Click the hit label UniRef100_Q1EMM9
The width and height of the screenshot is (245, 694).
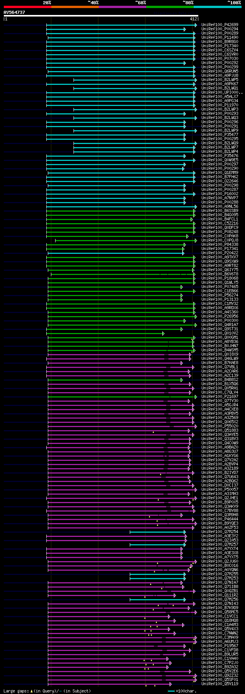(220, 173)
